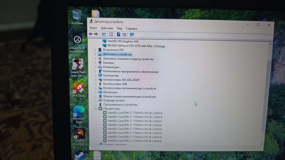
Task: Click the vertical scrollbar thumb
Action: click(x=266, y=96)
